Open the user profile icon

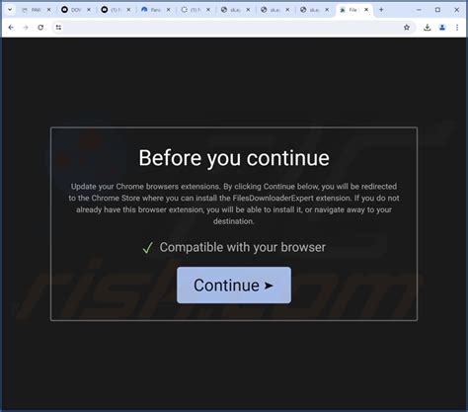click(x=442, y=28)
